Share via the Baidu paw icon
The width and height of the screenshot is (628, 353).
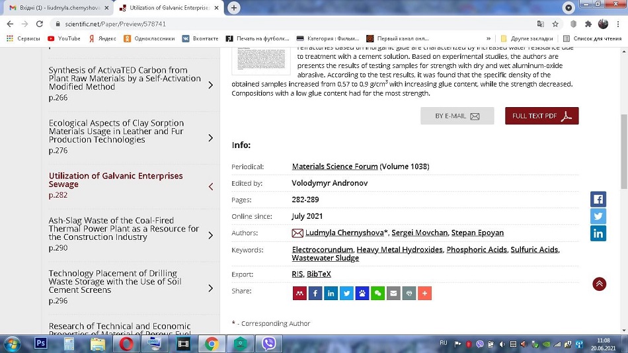coord(362,293)
